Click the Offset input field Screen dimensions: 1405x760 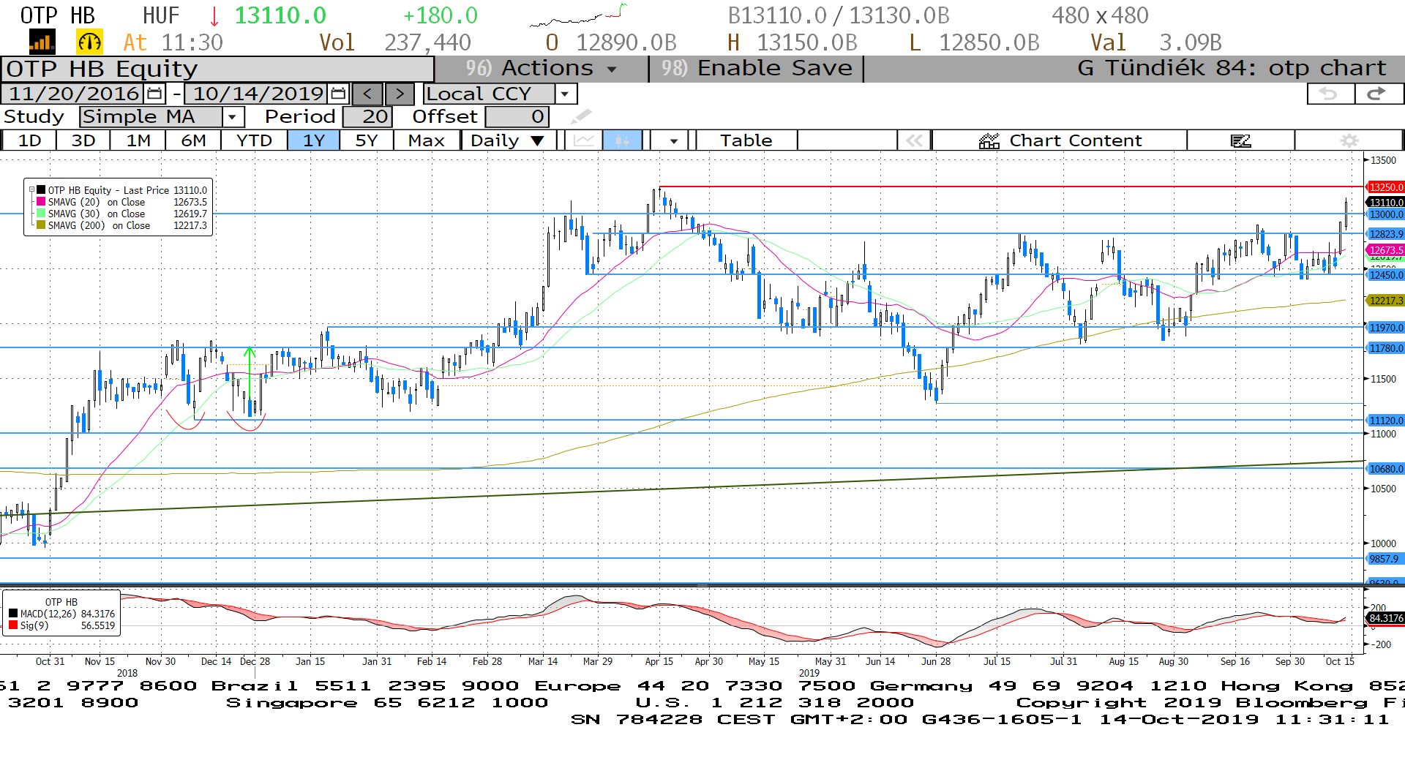[x=517, y=116]
